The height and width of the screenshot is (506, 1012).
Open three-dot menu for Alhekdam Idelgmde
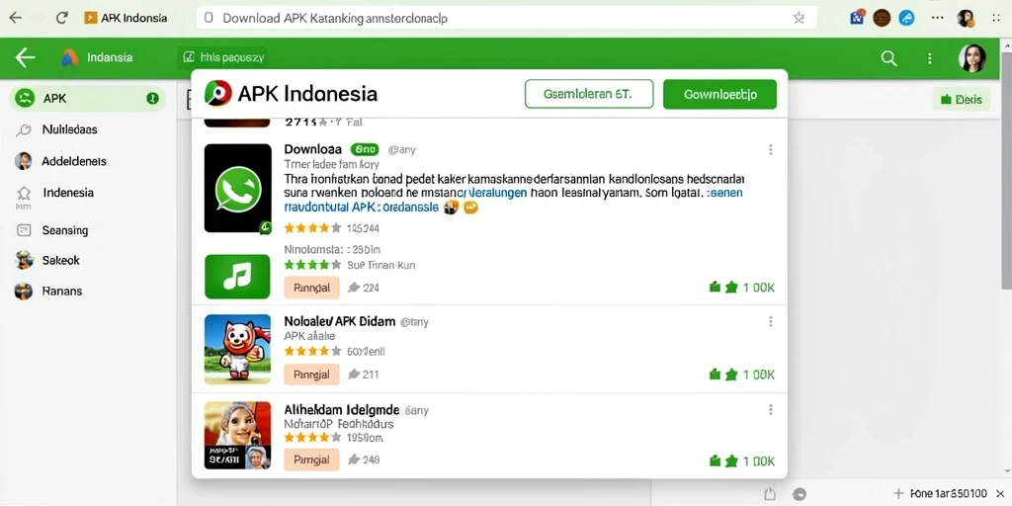(x=770, y=410)
